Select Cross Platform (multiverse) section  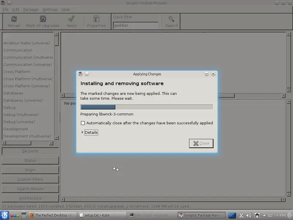28,79
